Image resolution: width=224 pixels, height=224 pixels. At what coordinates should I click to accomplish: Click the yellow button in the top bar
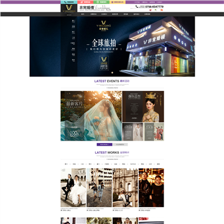(118, 2)
